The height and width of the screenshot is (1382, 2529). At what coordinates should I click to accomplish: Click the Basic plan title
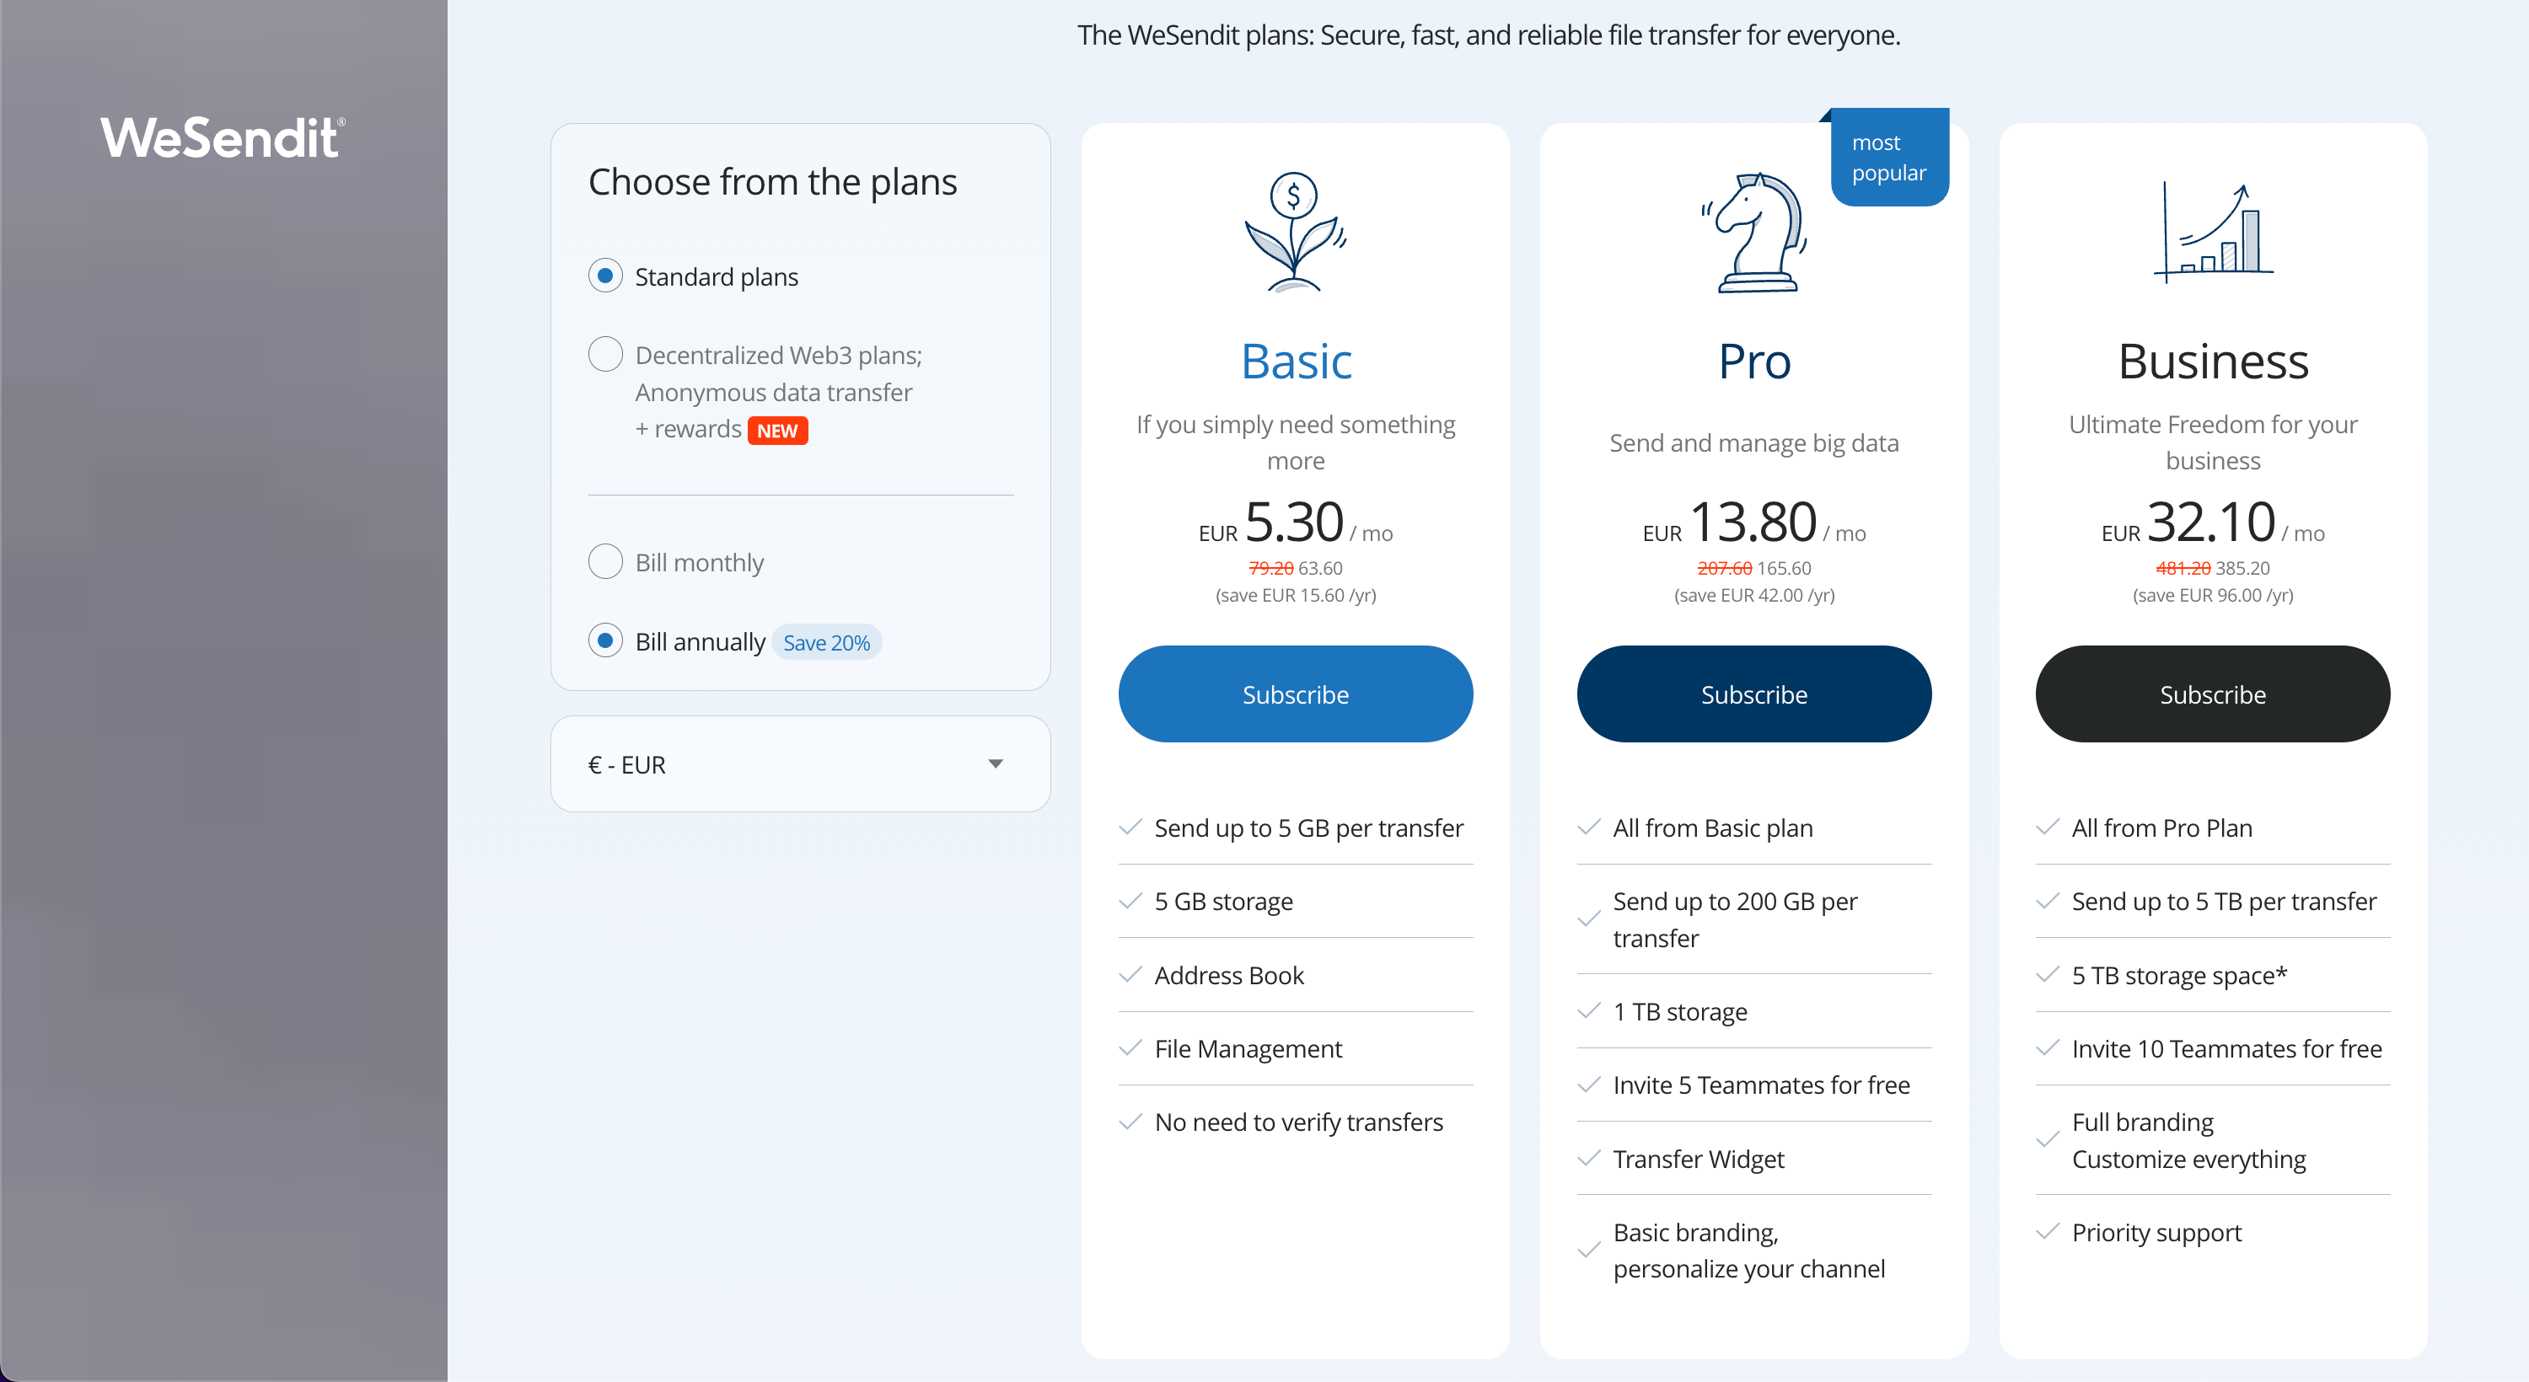click(x=1296, y=362)
